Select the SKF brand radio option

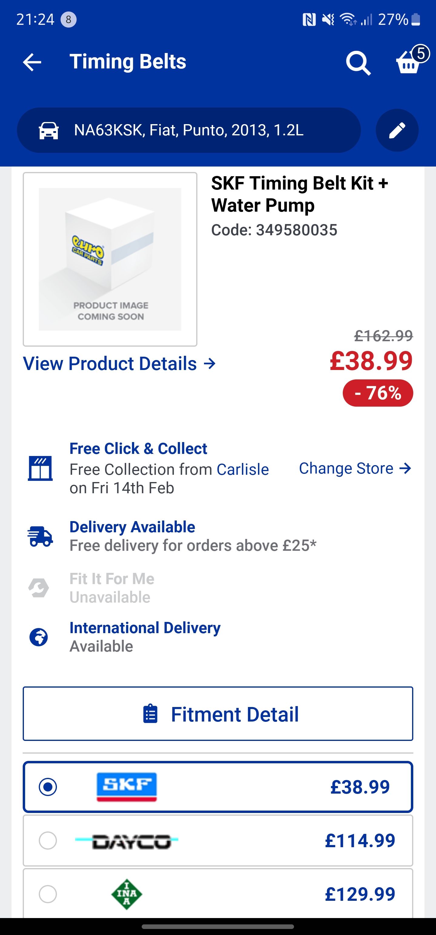48,787
